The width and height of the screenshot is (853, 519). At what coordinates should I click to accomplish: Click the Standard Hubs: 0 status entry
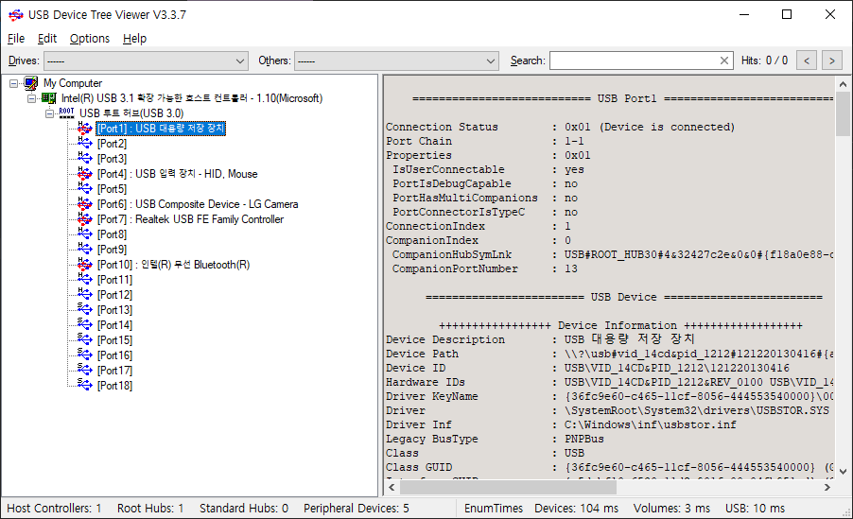[244, 508]
